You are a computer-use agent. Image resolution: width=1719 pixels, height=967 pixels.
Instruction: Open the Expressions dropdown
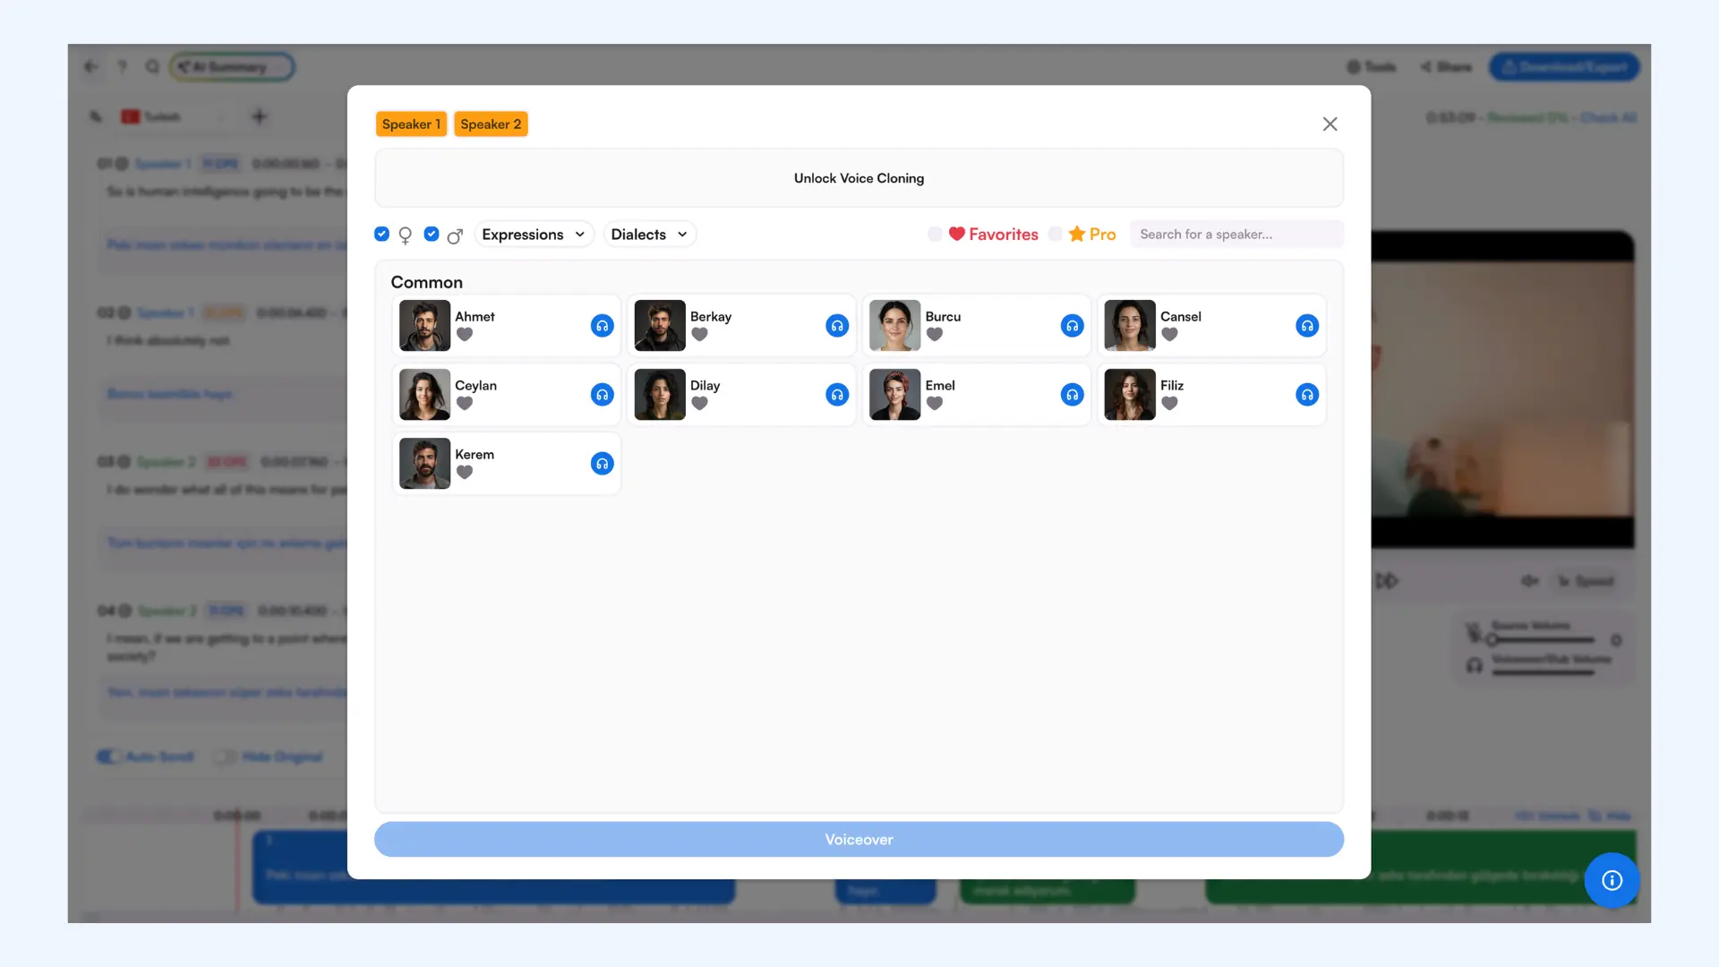pyautogui.click(x=533, y=235)
